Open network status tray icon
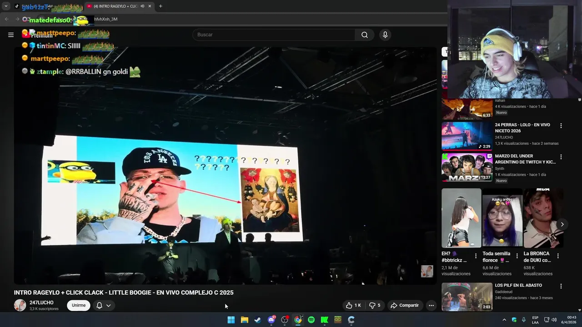Viewport: 582px width, 327px height. (x=547, y=320)
